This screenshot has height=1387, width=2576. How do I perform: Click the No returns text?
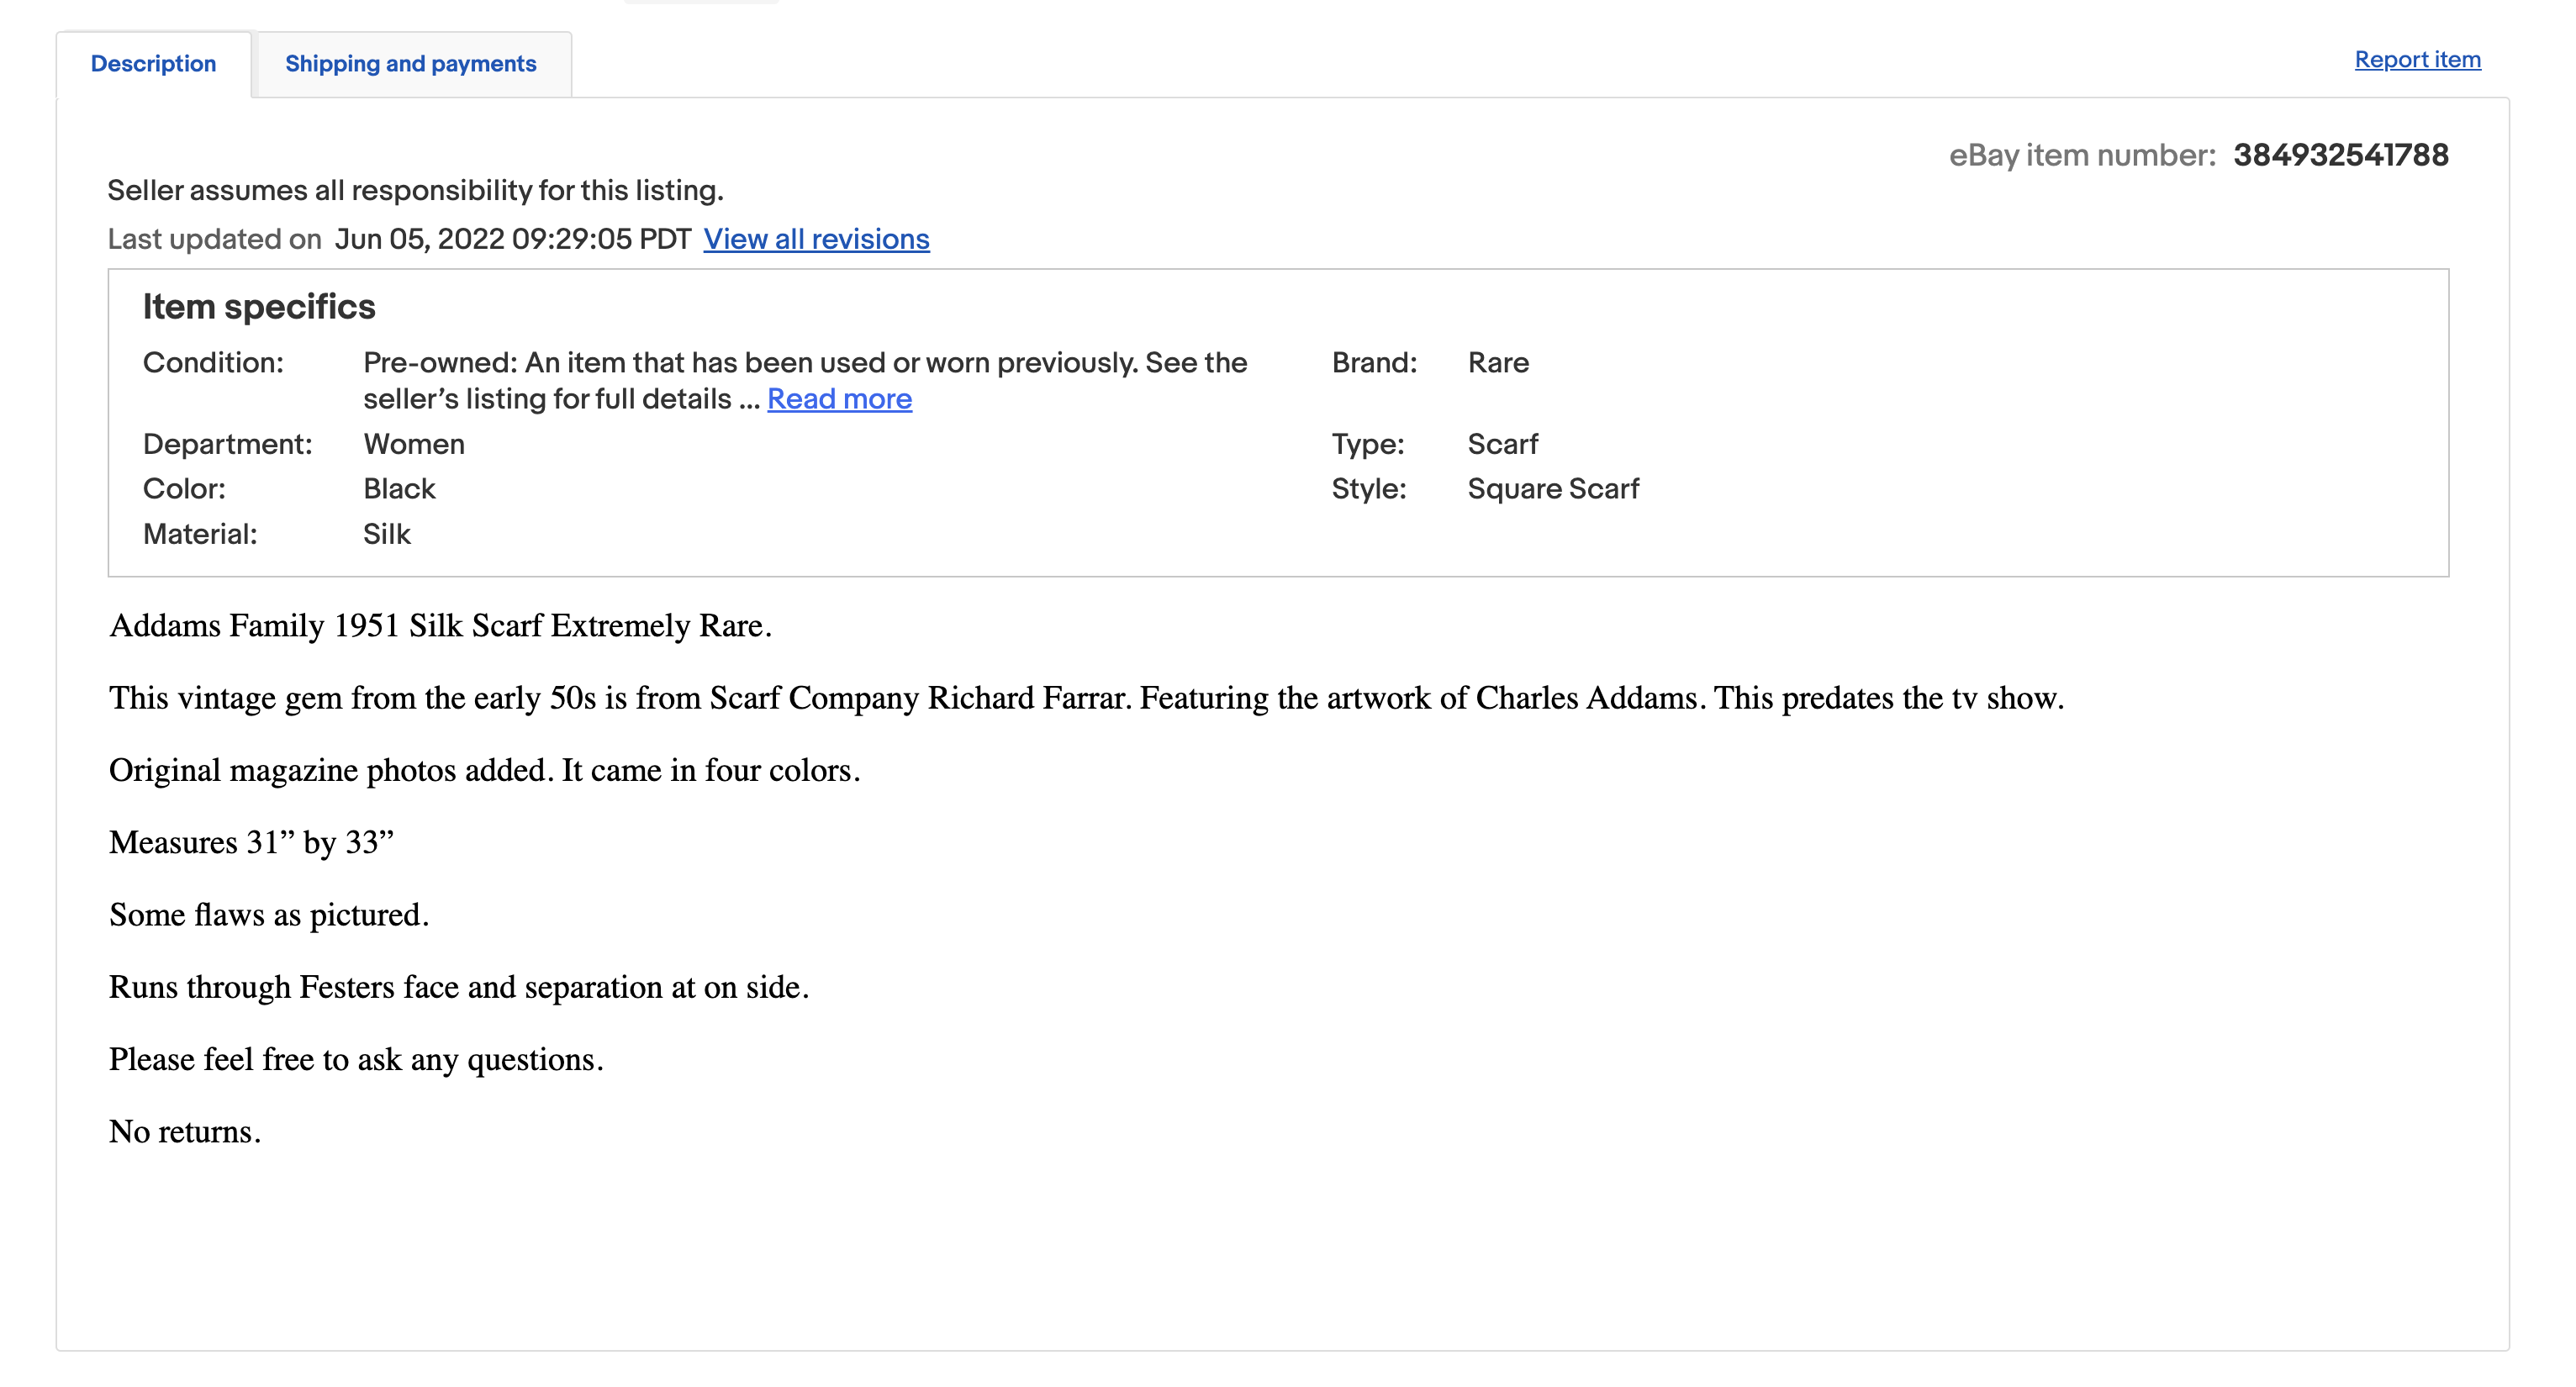(x=185, y=1132)
